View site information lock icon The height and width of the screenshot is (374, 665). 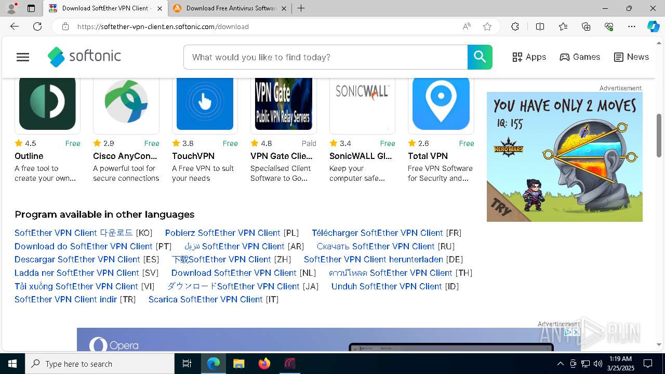click(x=65, y=26)
